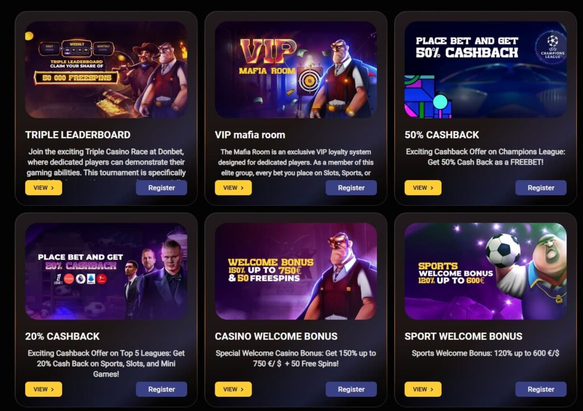Click the VIP Mafia Room banner image

pyautogui.click(x=295, y=70)
